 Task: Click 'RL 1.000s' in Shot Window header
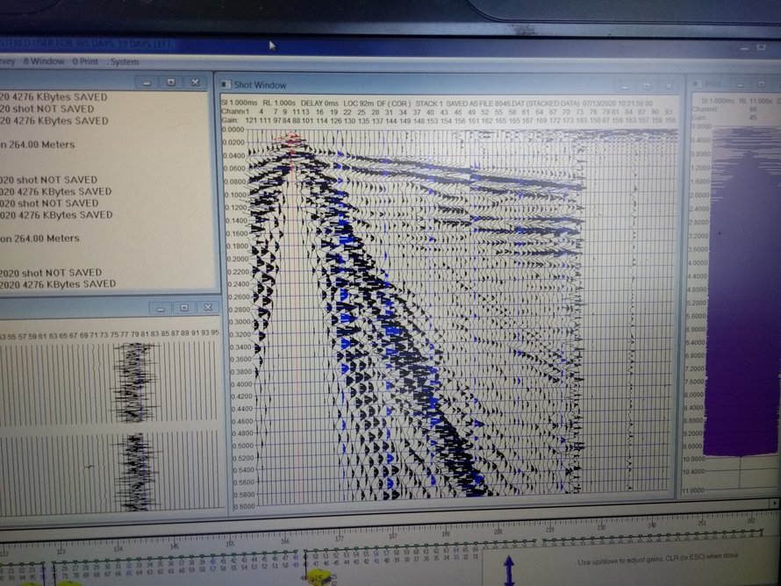point(279,103)
